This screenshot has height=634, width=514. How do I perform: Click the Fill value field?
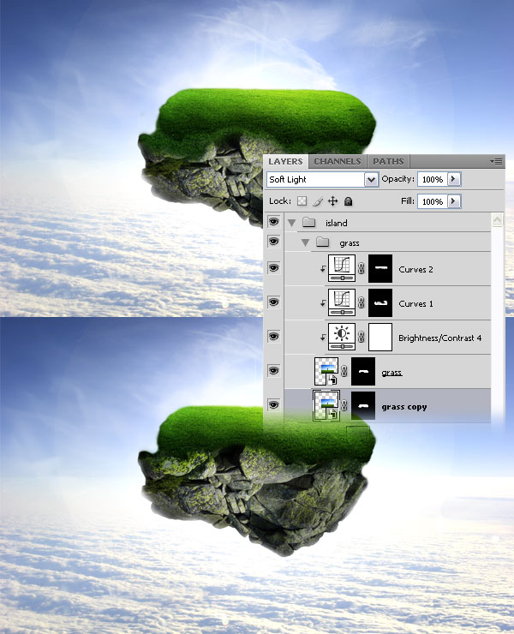coord(433,201)
